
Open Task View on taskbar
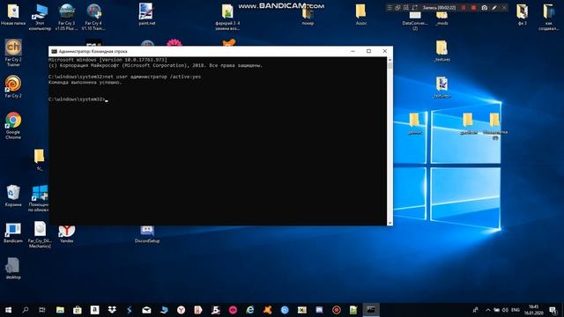coord(42,310)
